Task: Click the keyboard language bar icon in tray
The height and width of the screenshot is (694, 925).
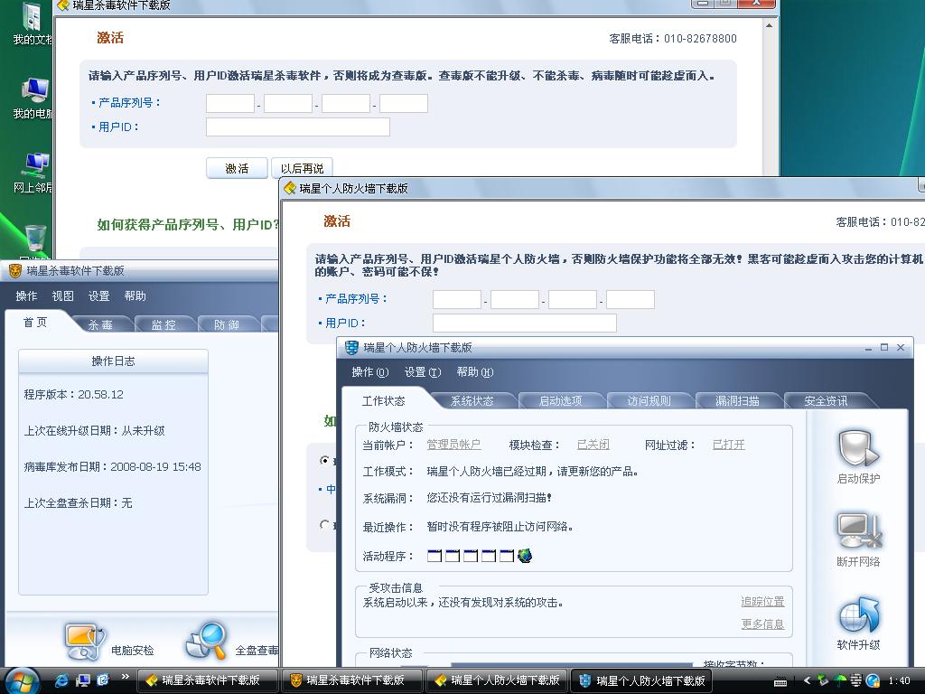Action: (780, 682)
